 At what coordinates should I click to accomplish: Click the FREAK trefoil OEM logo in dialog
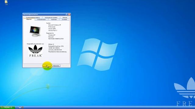pyautogui.click(x=35, y=51)
